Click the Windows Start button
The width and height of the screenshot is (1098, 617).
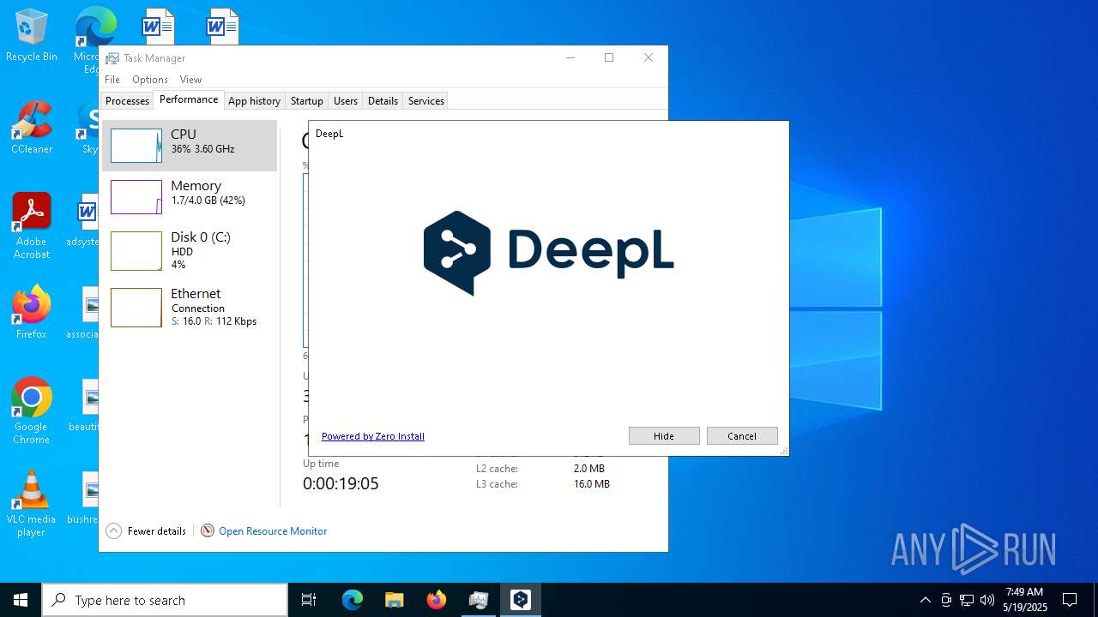click(x=21, y=600)
